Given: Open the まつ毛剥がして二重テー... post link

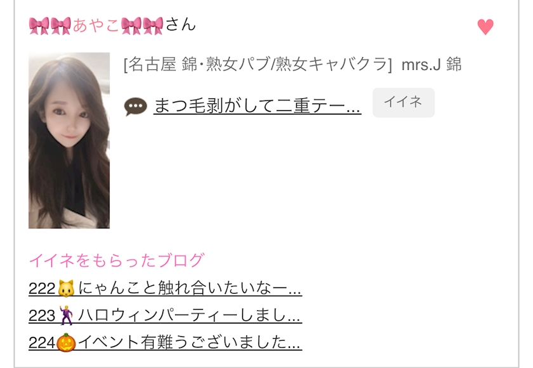Looking at the screenshot, I should (257, 106).
